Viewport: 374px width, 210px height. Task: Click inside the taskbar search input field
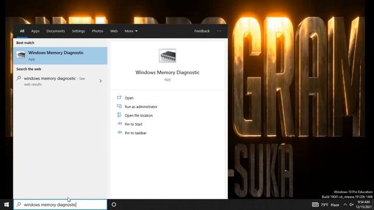click(x=60, y=205)
